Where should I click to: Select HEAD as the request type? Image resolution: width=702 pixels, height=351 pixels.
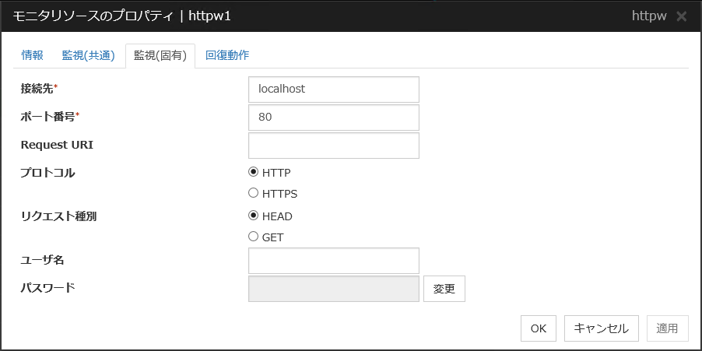pyautogui.click(x=253, y=216)
